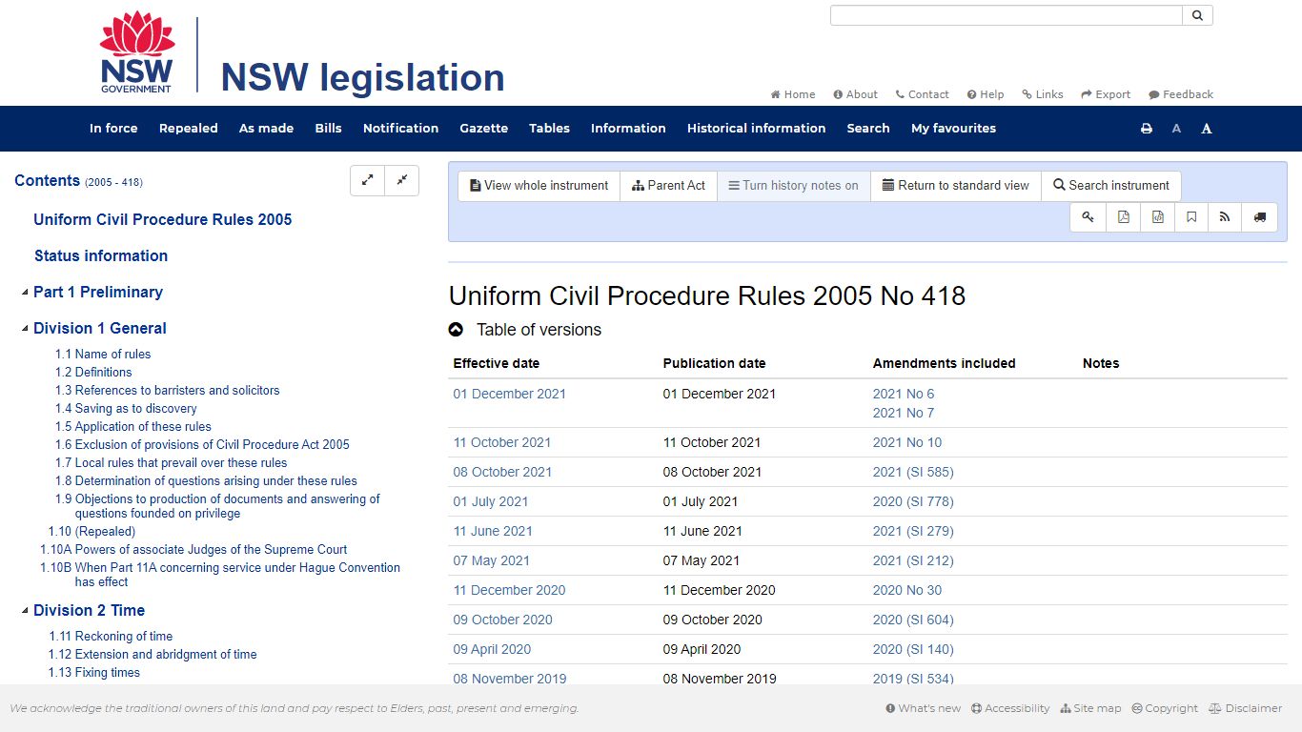Collapse Part 1 Preliminary in contents

point(25,293)
